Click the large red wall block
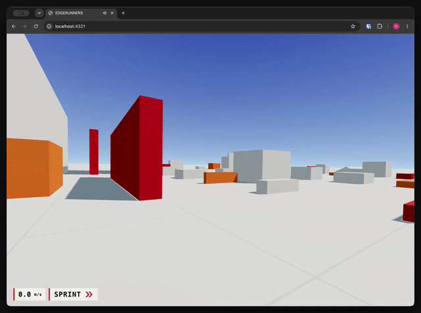Screen dimensions: 421x313 137,148
